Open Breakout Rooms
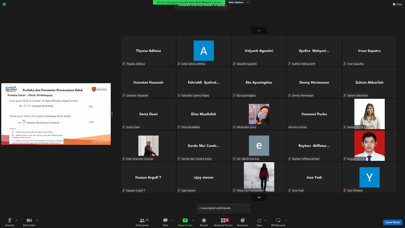Screen dimensions: 405x228 (x=223, y=222)
